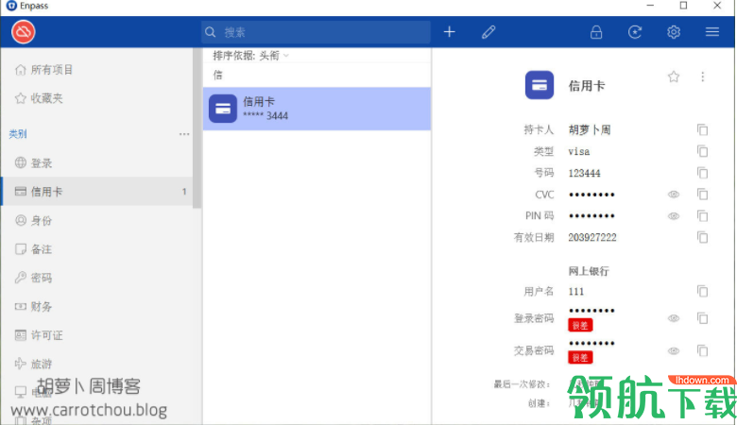The width and height of the screenshot is (737, 425).
Task: Copy the PIN 码 value
Action: [703, 216]
